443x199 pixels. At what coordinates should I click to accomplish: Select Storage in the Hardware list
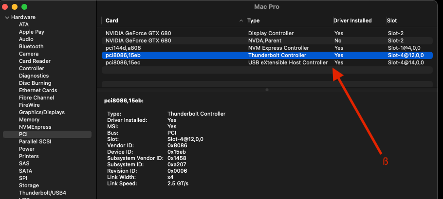tap(29, 185)
